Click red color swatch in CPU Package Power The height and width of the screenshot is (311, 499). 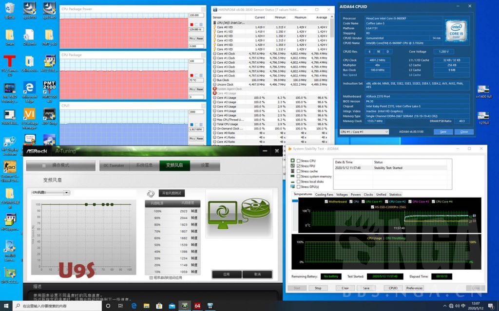click(192, 24)
